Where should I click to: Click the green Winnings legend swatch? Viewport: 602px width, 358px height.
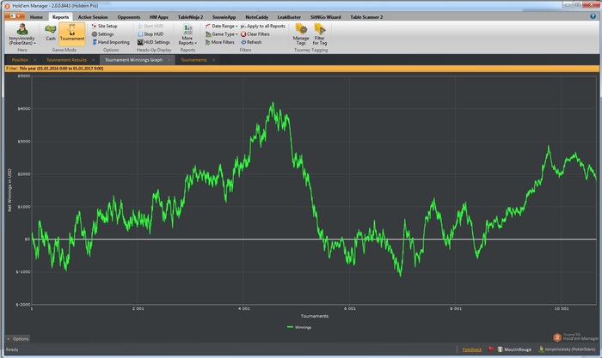(x=288, y=327)
